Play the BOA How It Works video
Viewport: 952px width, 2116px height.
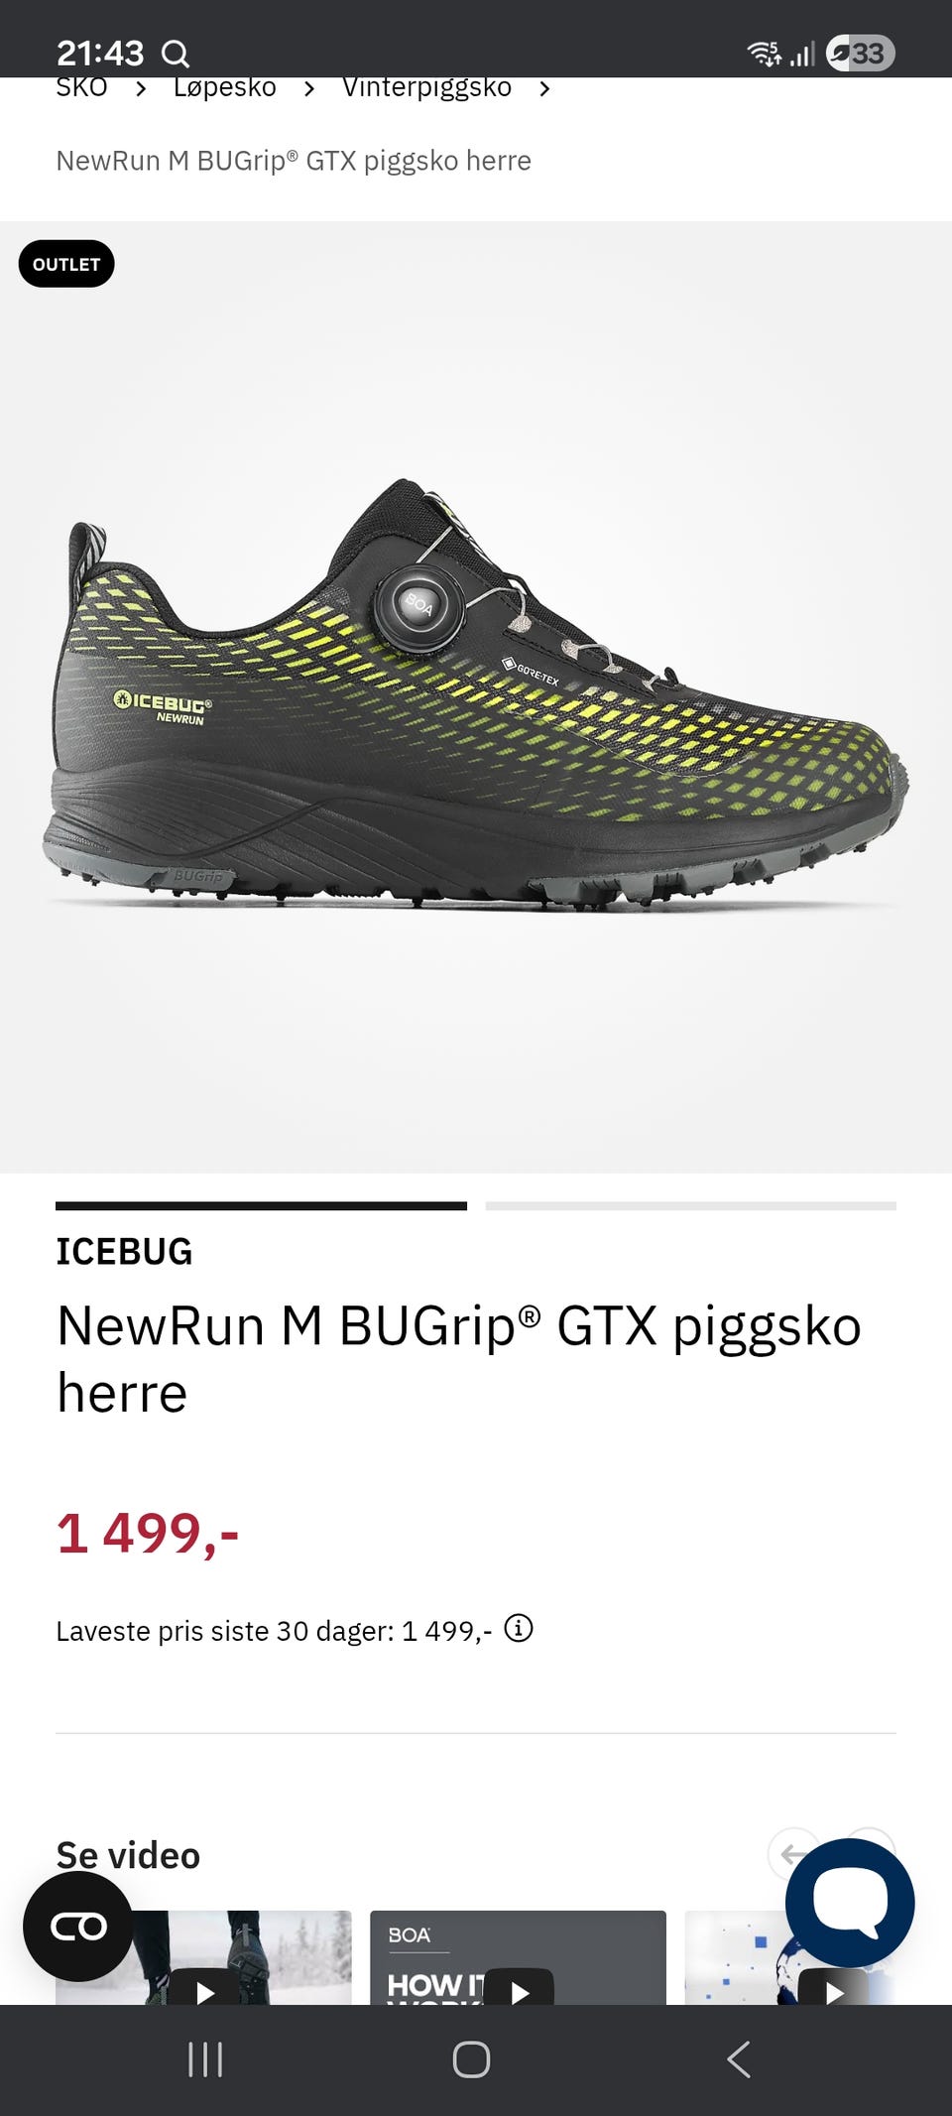(x=519, y=1988)
